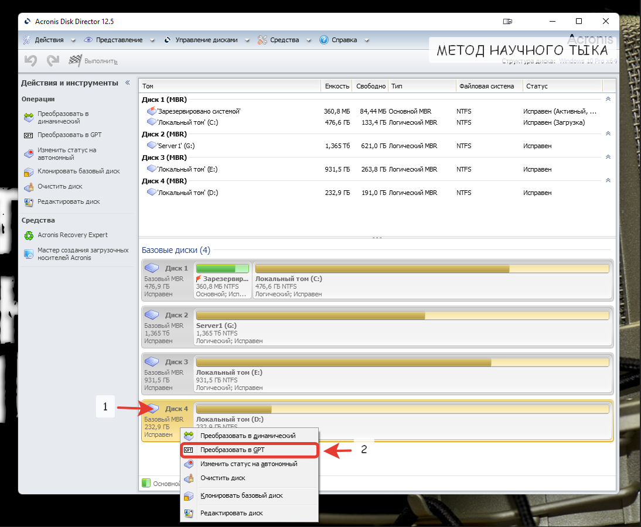Click the bootable media builder wizard icon

click(x=29, y=254)
